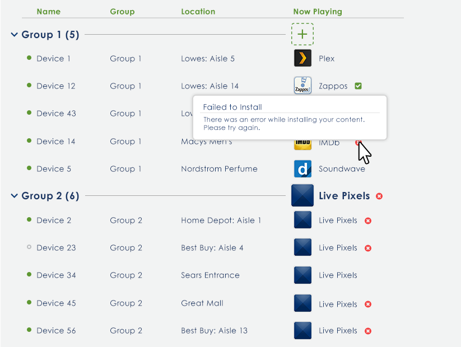Click the Group 2 Live Pixels large thumbnail
This screenshot has height=347, width=461.
[x=302, y=196]
